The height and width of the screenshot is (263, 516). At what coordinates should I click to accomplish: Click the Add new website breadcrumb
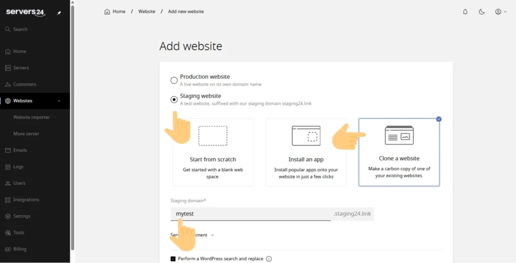coord(186,12)
